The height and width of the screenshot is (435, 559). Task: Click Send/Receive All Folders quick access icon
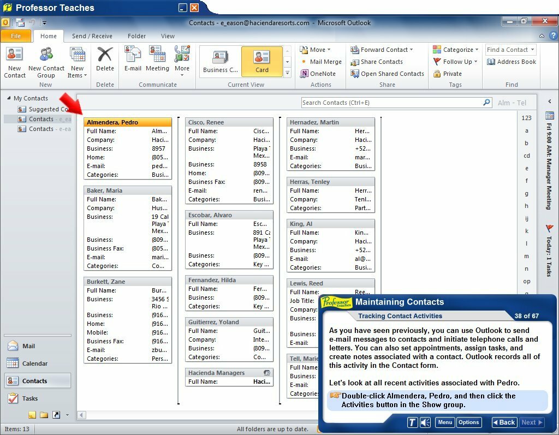point(20,23)
